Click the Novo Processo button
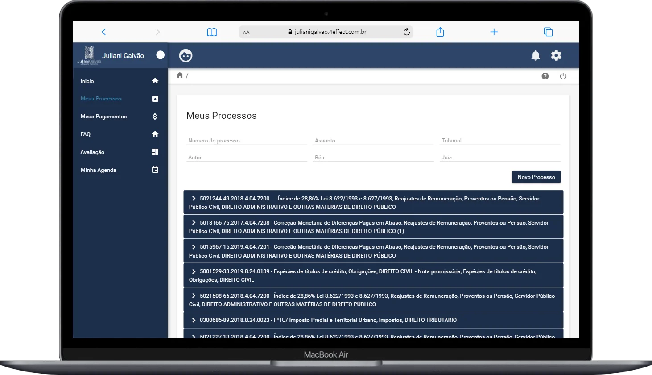The height and width of the screenshot is (375, 652). tap(536, 177)
